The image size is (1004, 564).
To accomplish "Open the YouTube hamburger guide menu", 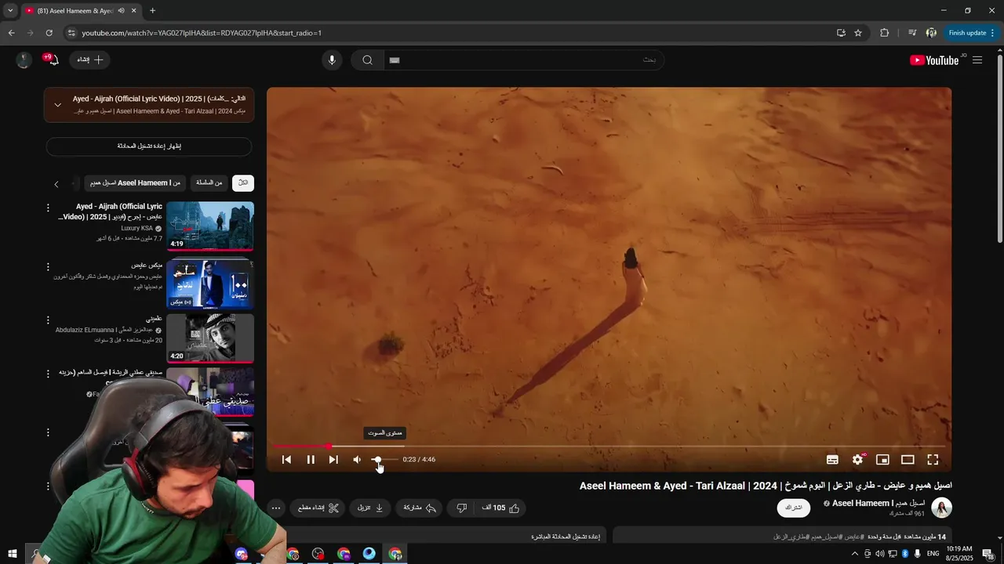I will 977,60.
